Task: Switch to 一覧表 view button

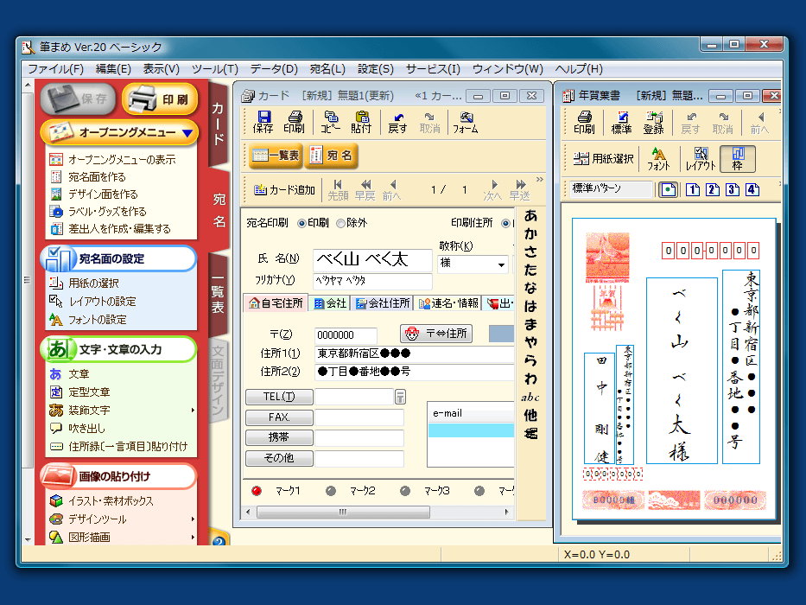Action: click(276, 156)
